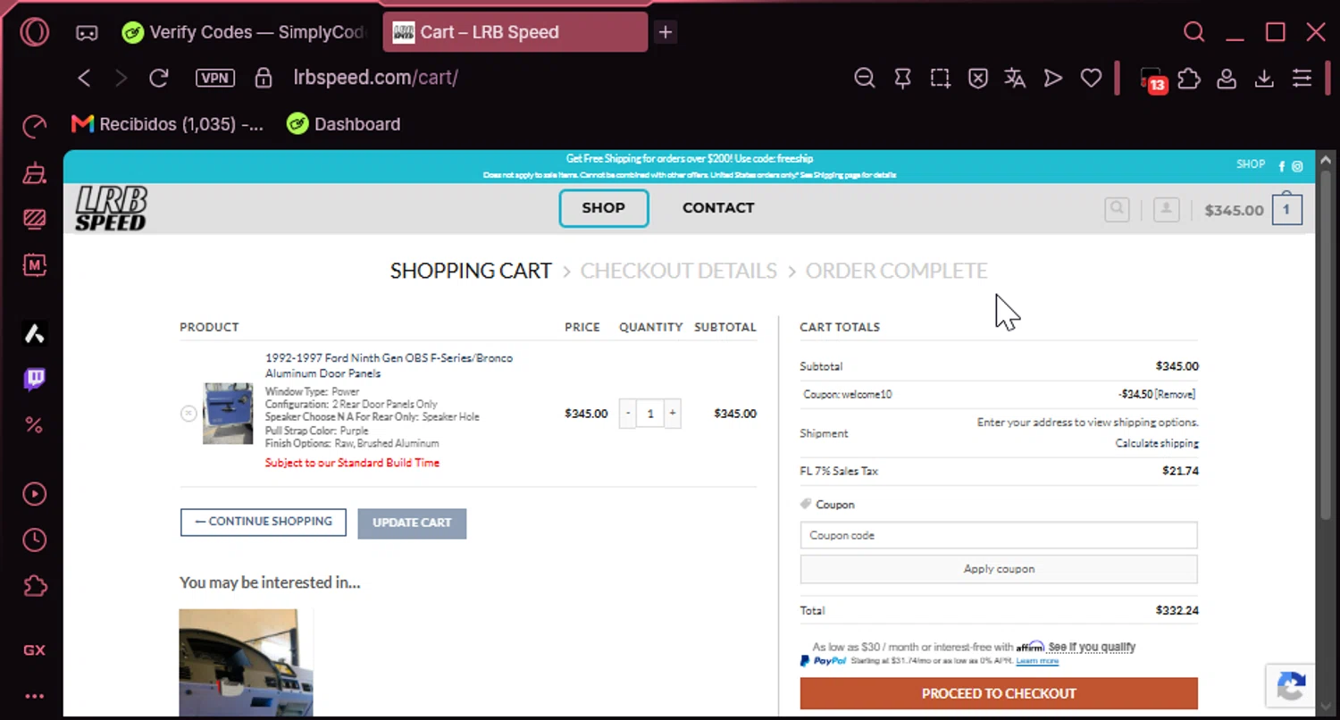1340x720 pixels.
Task: Open GX Cleaner in sidebar
Action: click(x=35, y=172)
